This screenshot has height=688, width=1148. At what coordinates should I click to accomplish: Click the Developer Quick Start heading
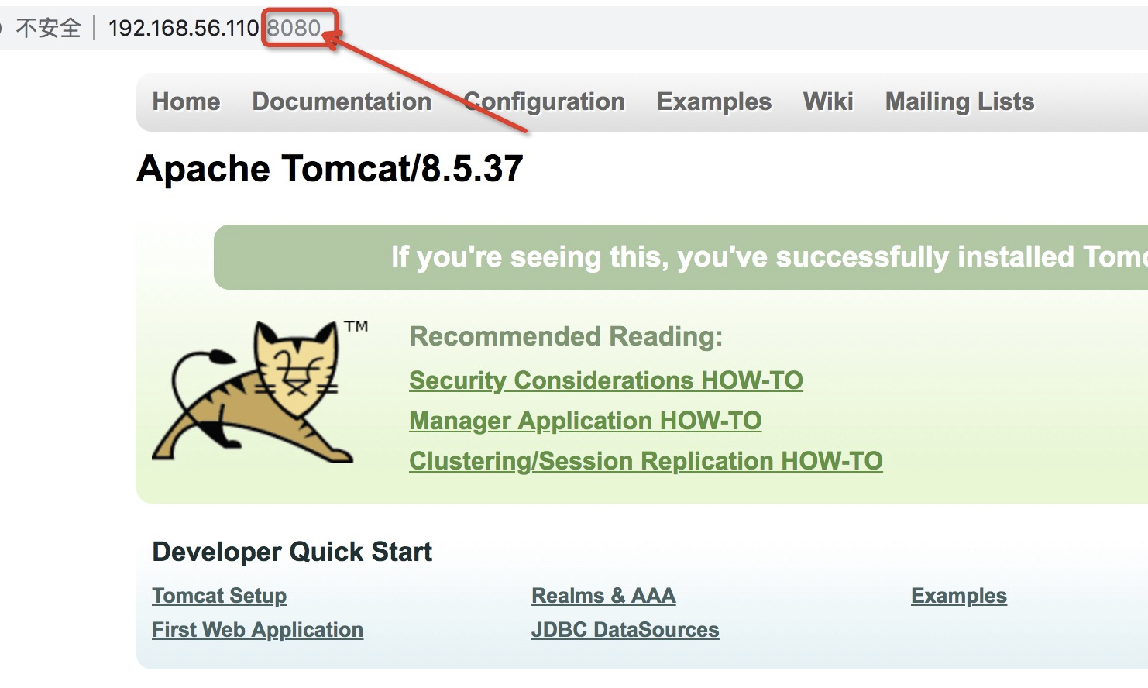(x=292, y=552)
